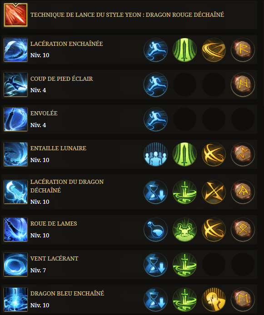
Task: Click the green demon tripod of Roue de Lames
Action: click(184, 229)
